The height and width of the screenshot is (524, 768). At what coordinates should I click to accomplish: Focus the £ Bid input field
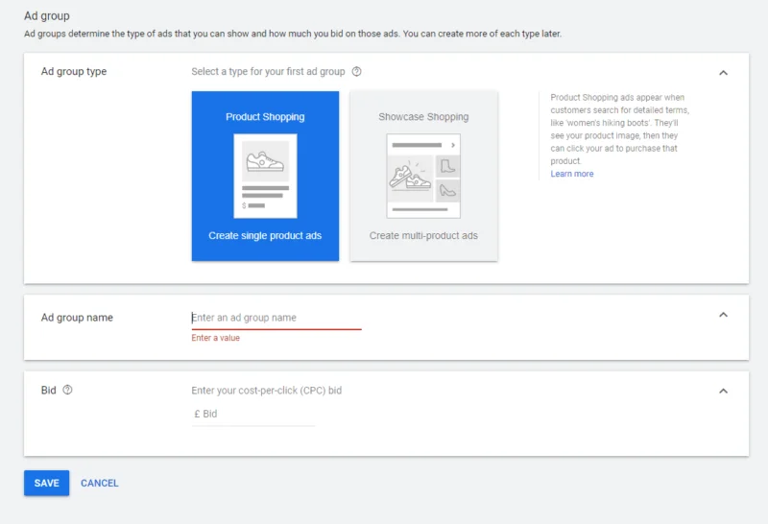(253, 414)
